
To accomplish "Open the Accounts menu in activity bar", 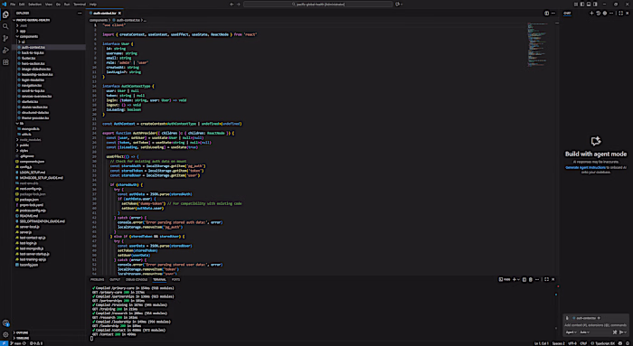I will (5, 323).
